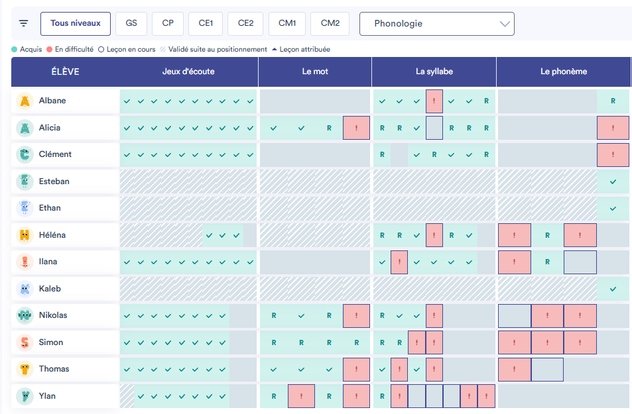Click Héléna's yellow avatar icon
The height and width of the screenshot is (414, 632).
[x=25, y=235]
